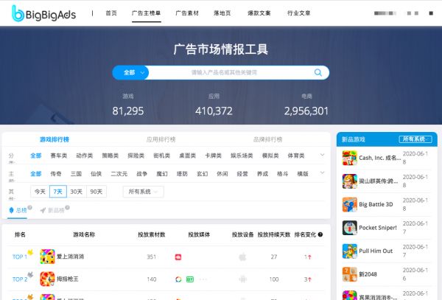Open the 拇指枪王 game name
Image resolution: width=442 pixels, height=300 pixels.
(x=67, y=279)
